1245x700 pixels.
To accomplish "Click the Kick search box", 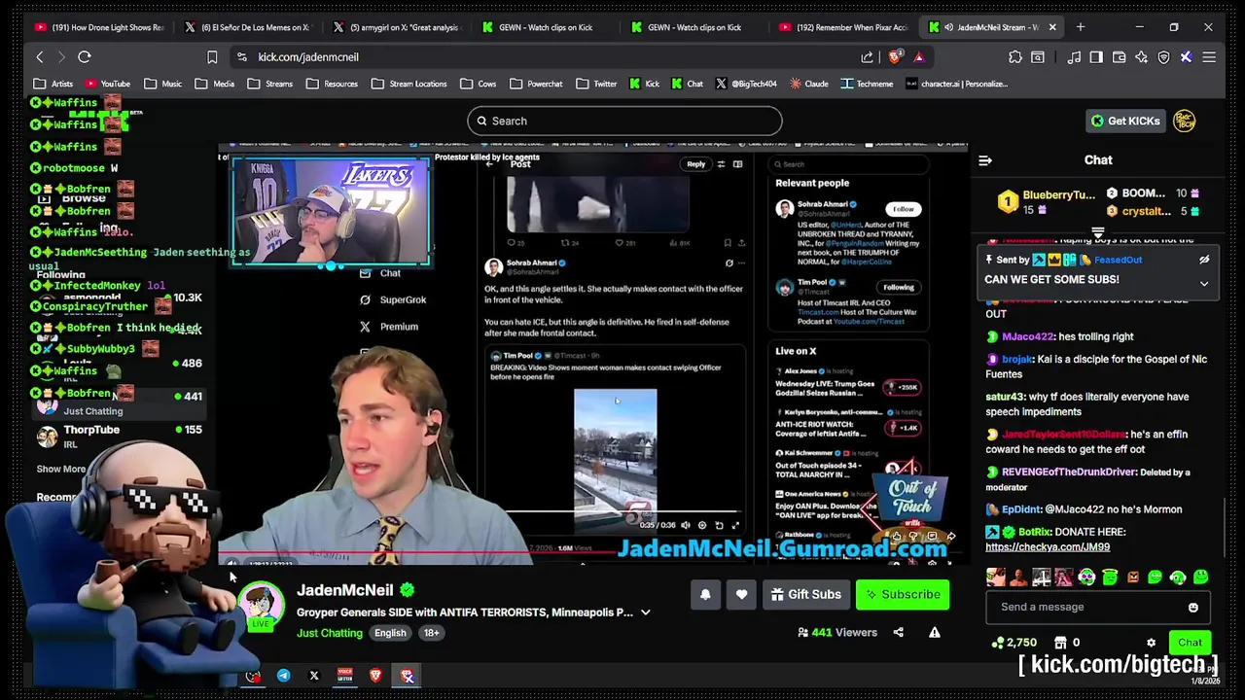I will pyautogui.click(x=624, y=121).
